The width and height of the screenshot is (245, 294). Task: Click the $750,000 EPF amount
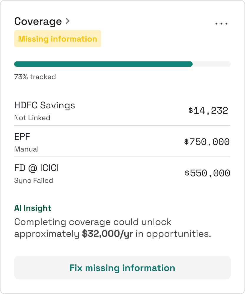click(x=207, y=142)
